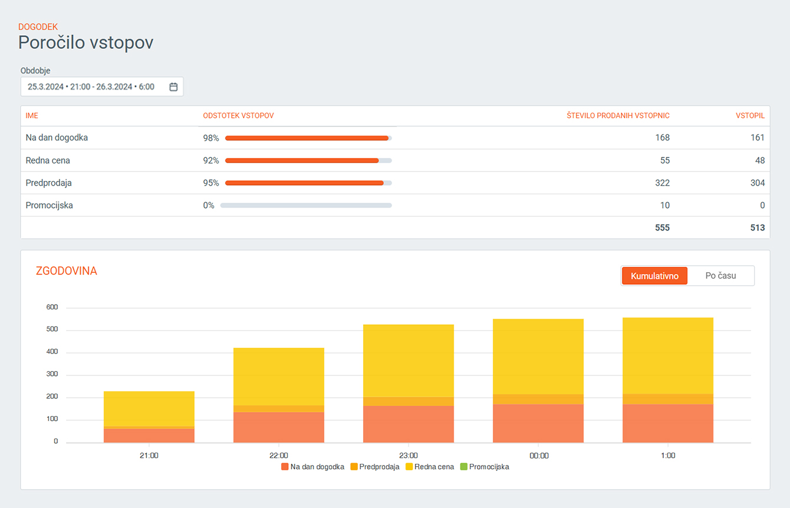Click the 21:00 bar in chart

pyautogui.click(x=149, y=413)
